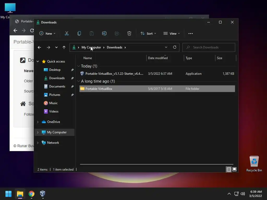Screen dimensions: 267x200
Task: Collapse the Quick access tree
Action: [x=38, y=61]
